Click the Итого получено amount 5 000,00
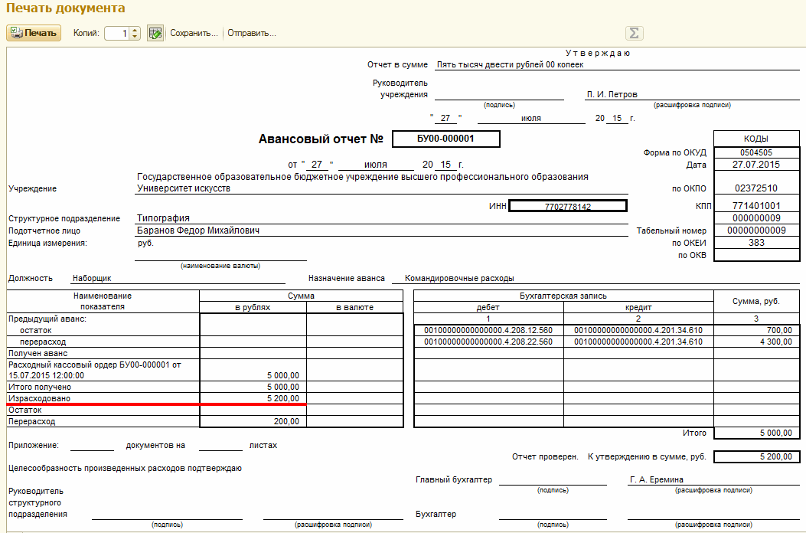 point(253,387)
